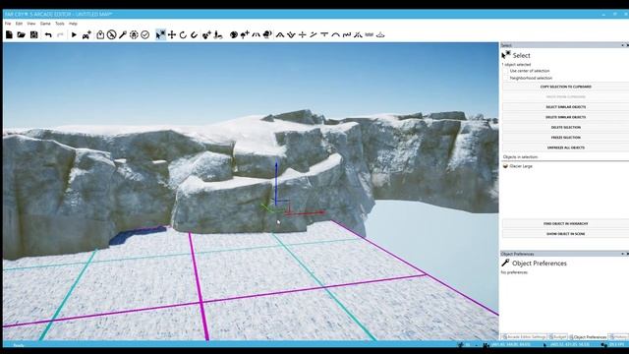Click the circled slash icon in the toolbar
This screenshot has height=354, width=629.
[111, 35]
